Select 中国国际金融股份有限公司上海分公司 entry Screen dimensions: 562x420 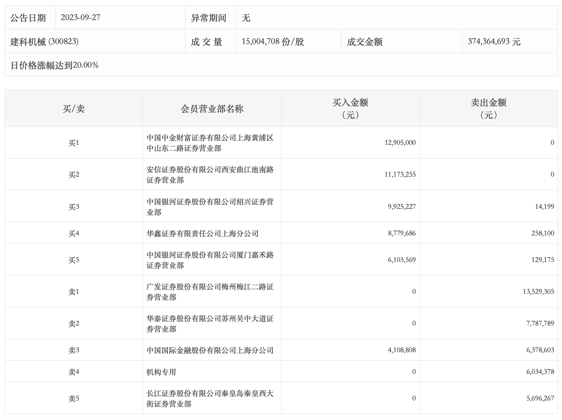pyautogui.click(x=210, y=350)
